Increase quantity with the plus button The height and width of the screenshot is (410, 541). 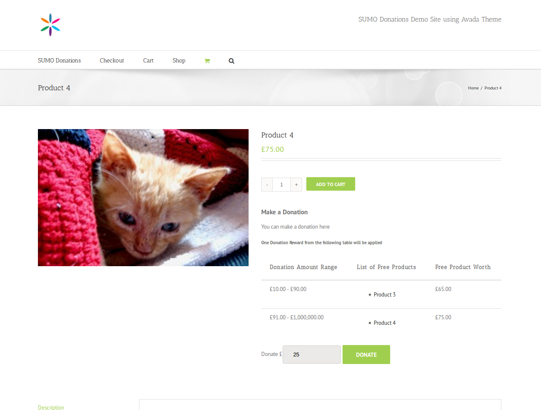tap(296, 184)
